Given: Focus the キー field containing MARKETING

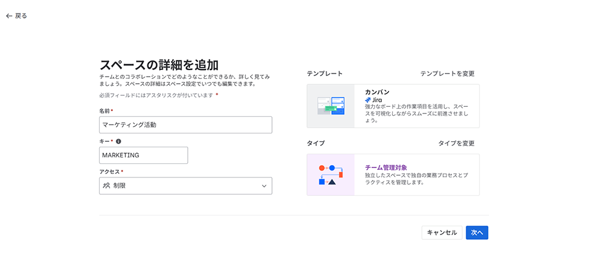Looking at the screenshot, I should click(x=143, y=156).
